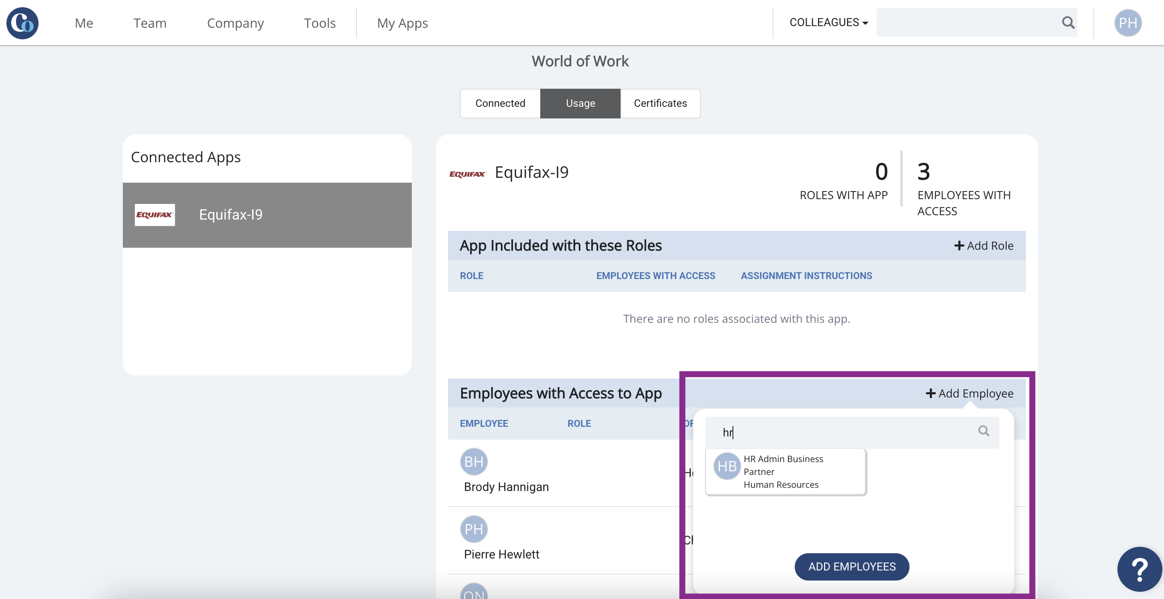This screenshot has height=599, width=1164.
Task: Click Pierre Hewlett's PH avatar
Action: coord(474,529)
